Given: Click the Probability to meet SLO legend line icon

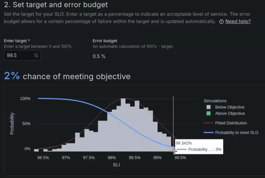Looking at the screenshot, I should [x=208, y=133].
